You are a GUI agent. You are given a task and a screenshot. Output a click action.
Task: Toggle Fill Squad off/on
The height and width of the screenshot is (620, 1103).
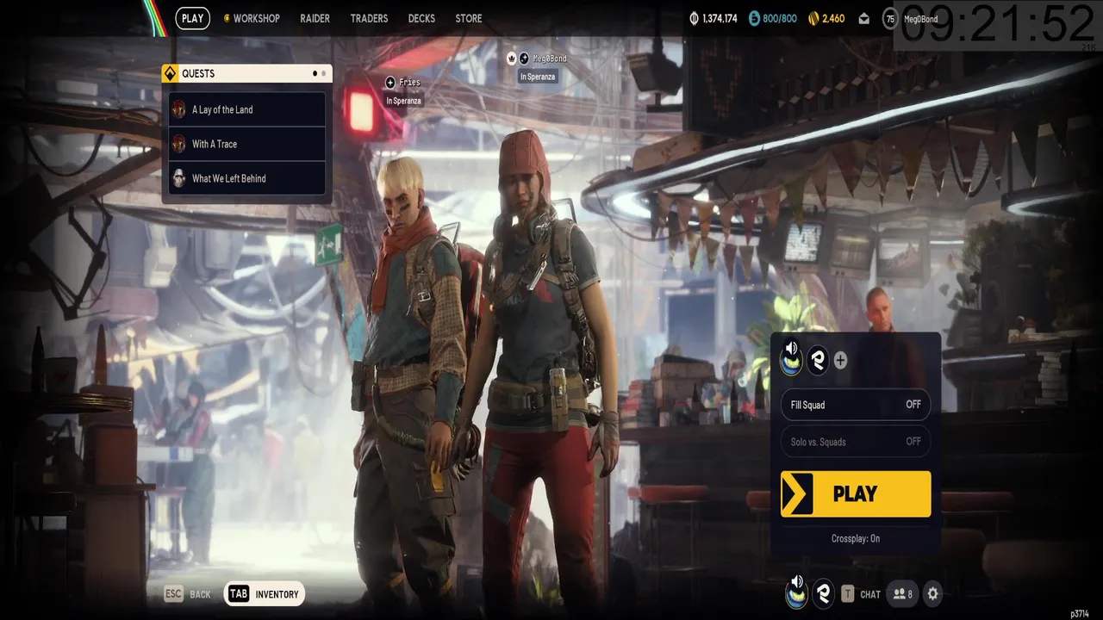tap(856, 405)
